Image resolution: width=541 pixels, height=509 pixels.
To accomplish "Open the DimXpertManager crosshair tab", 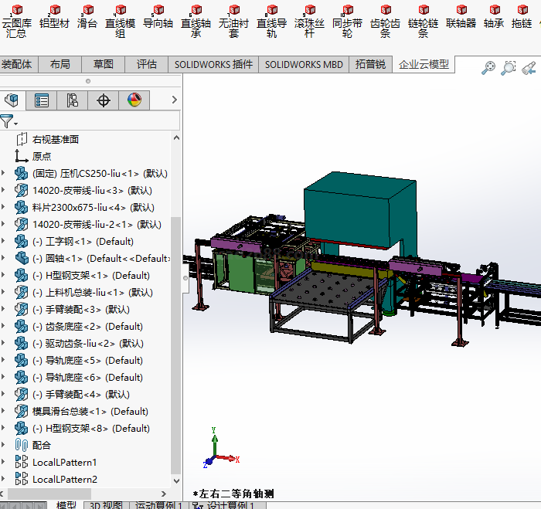I will pos(104,100).
